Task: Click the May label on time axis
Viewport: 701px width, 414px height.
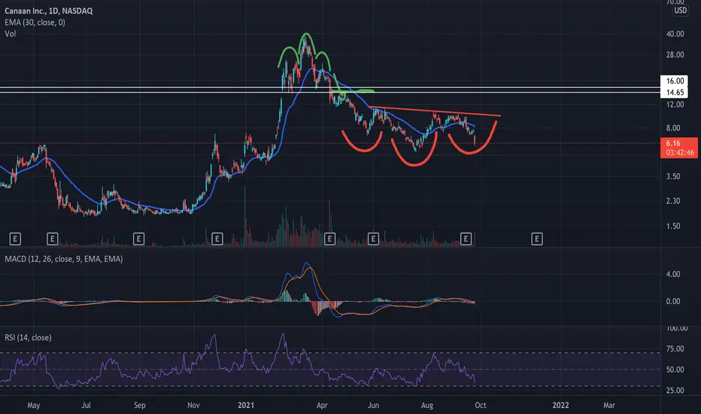Action: pyautogui.click(x=34, y=406)
